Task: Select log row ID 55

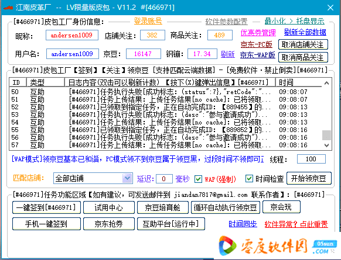Action: point(165,130)
